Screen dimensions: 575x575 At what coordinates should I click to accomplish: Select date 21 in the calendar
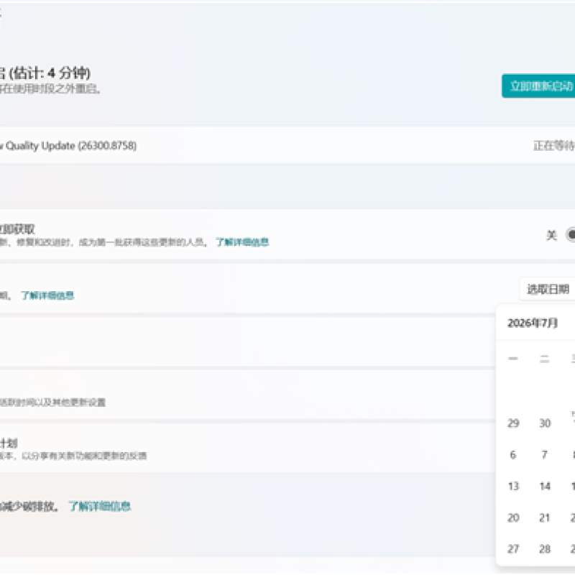[x=545, y=517]
